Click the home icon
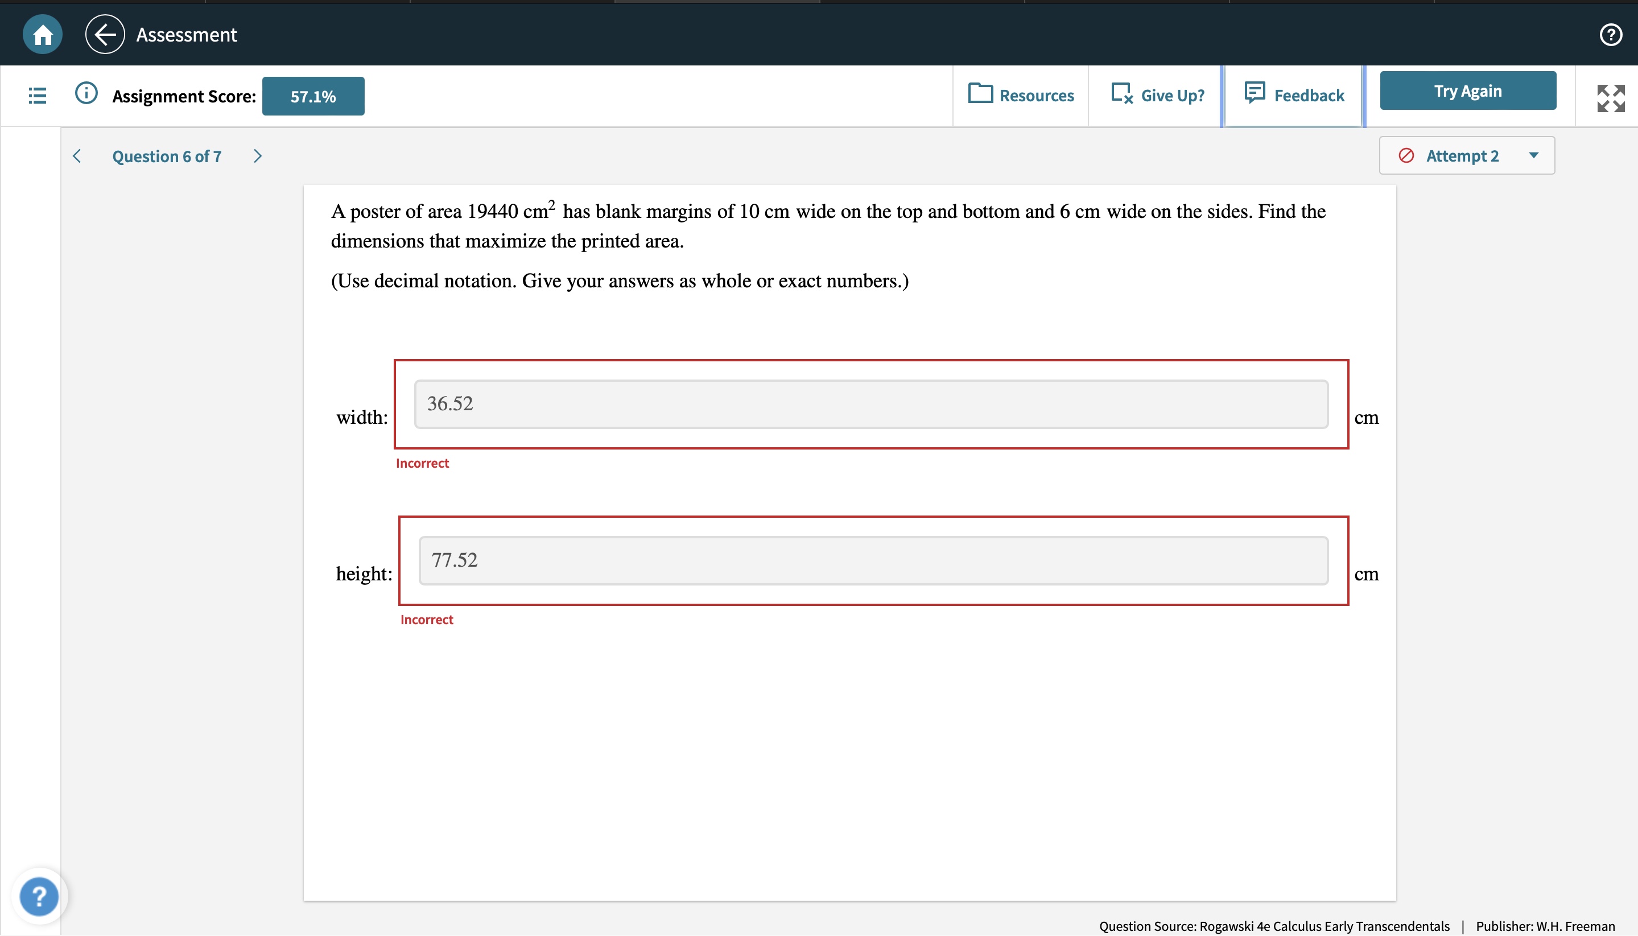The height and width of the screenshot is (936, 1638). (x=43, y=34)
